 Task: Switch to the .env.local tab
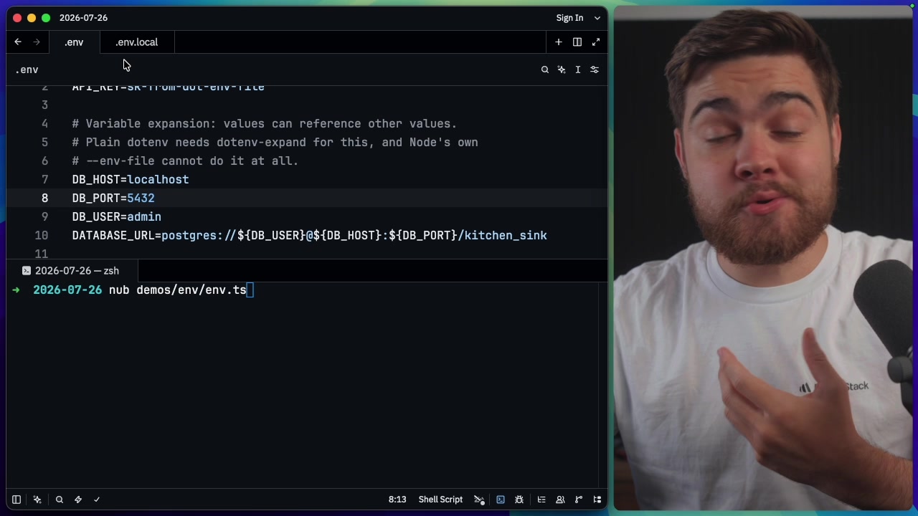point(136,42)
